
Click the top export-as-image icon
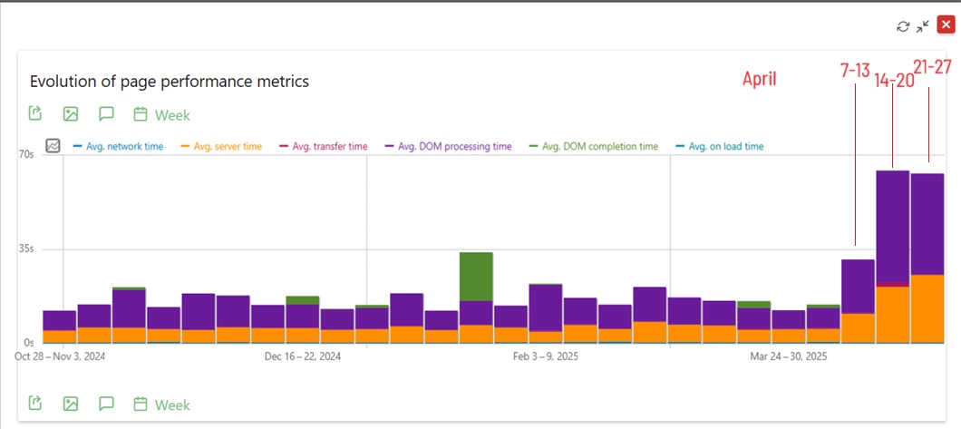pos(71,114)
